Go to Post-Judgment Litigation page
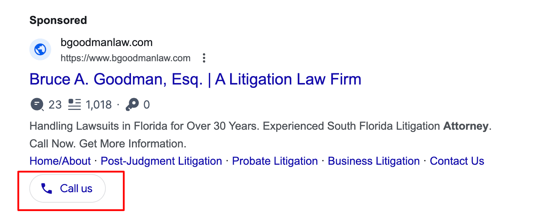This screenshot has width=536, height=219. [161, 161]
